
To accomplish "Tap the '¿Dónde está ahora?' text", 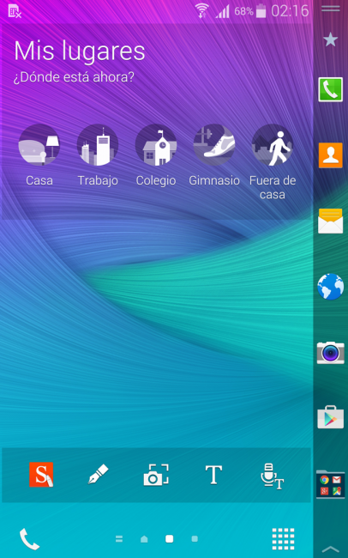I will tap(74, 77).
